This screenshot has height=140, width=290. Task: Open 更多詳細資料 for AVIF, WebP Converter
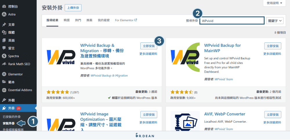(x=272, y=122)
